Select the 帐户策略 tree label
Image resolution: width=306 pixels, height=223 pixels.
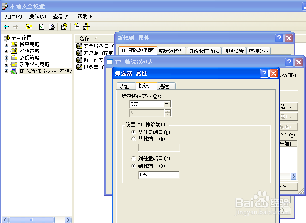(x=29, y=45)
